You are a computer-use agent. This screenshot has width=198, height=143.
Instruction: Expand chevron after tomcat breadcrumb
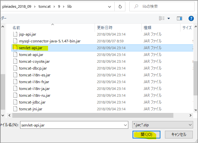tap(54, 7)
